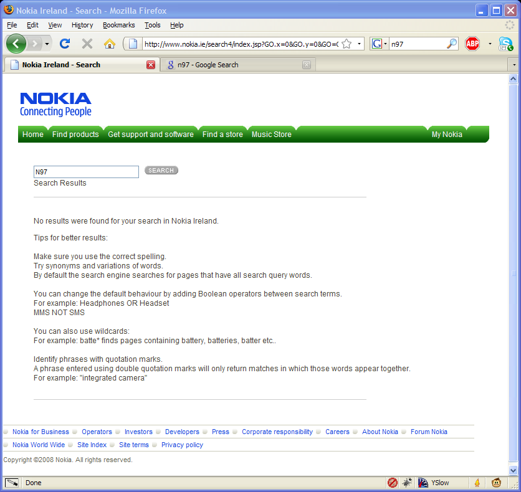Click the site search field containing N97
Image resolution: width=521 pixels, height=492 pixels.
[86, 172]
